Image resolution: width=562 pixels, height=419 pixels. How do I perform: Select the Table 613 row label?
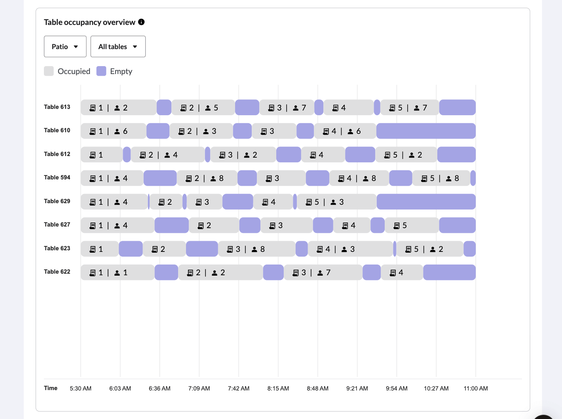[57, 107]
